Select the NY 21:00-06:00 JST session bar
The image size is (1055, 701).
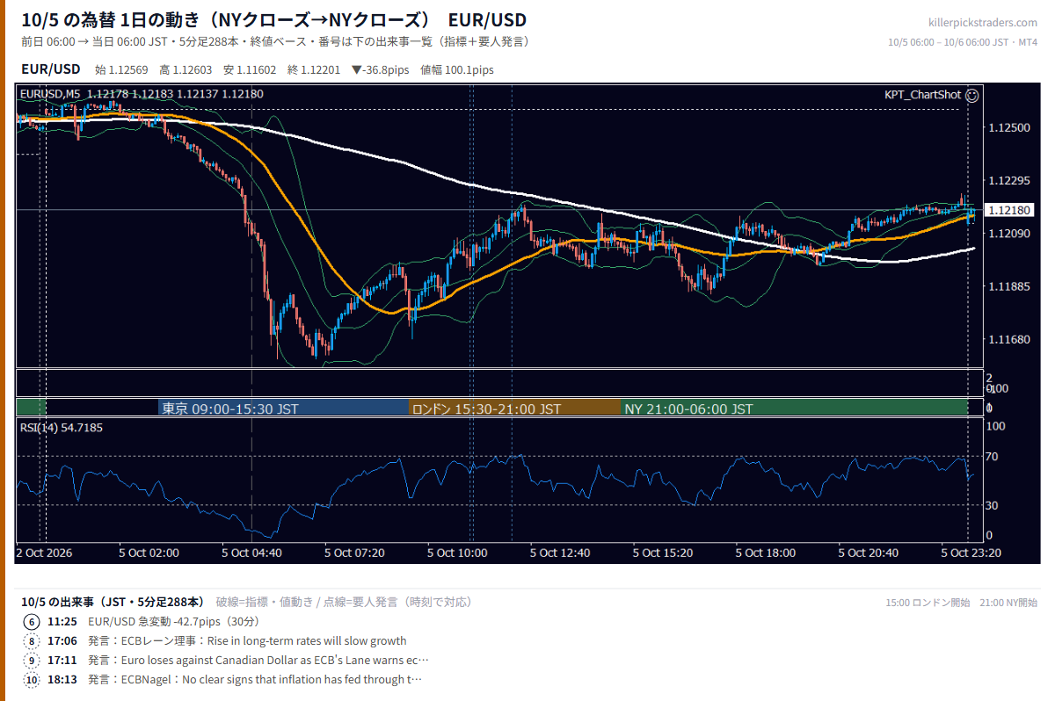[x=794, y=408]
